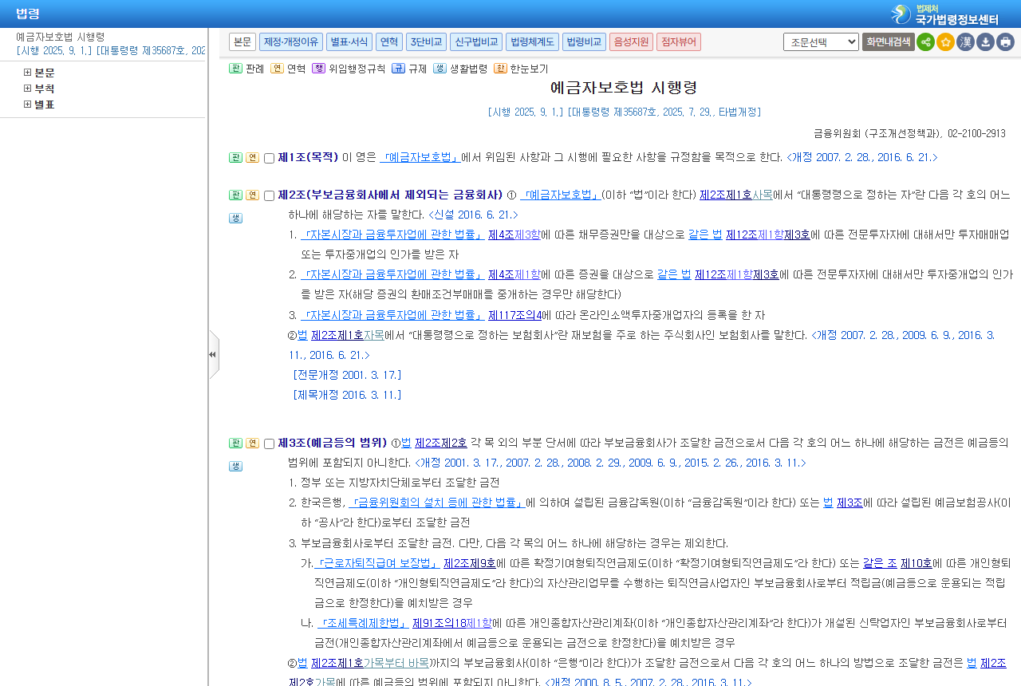Screen dimensions: 1021x686
Task: Click the 판 icon beside 제3조(예금등의 범위)
Action: coord(235,443)
